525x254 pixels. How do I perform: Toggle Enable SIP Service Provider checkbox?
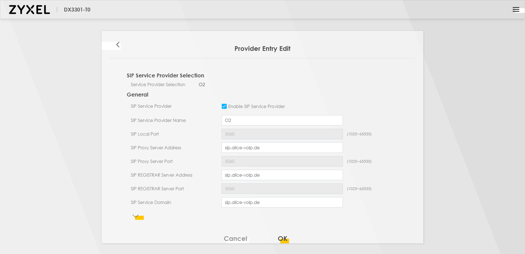point(224,106)
